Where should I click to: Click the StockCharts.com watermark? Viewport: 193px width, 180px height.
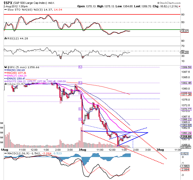click(169, 3)
